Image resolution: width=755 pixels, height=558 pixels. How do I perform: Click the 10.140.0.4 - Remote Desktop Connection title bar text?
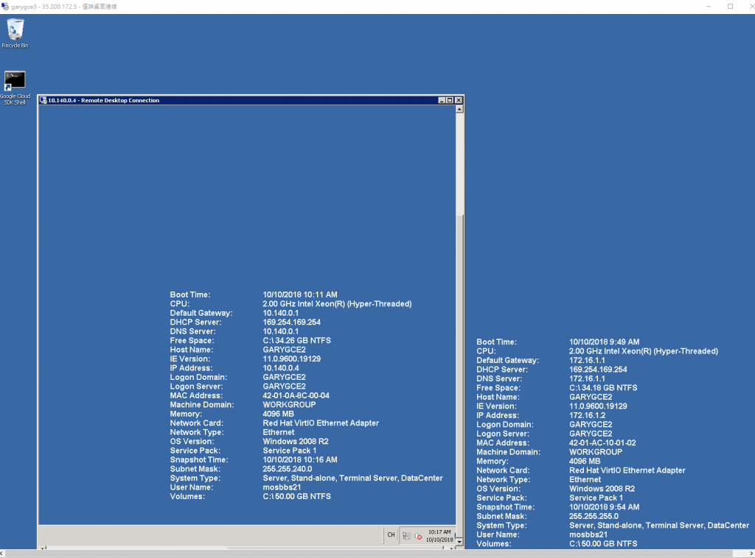coord(103,100)
